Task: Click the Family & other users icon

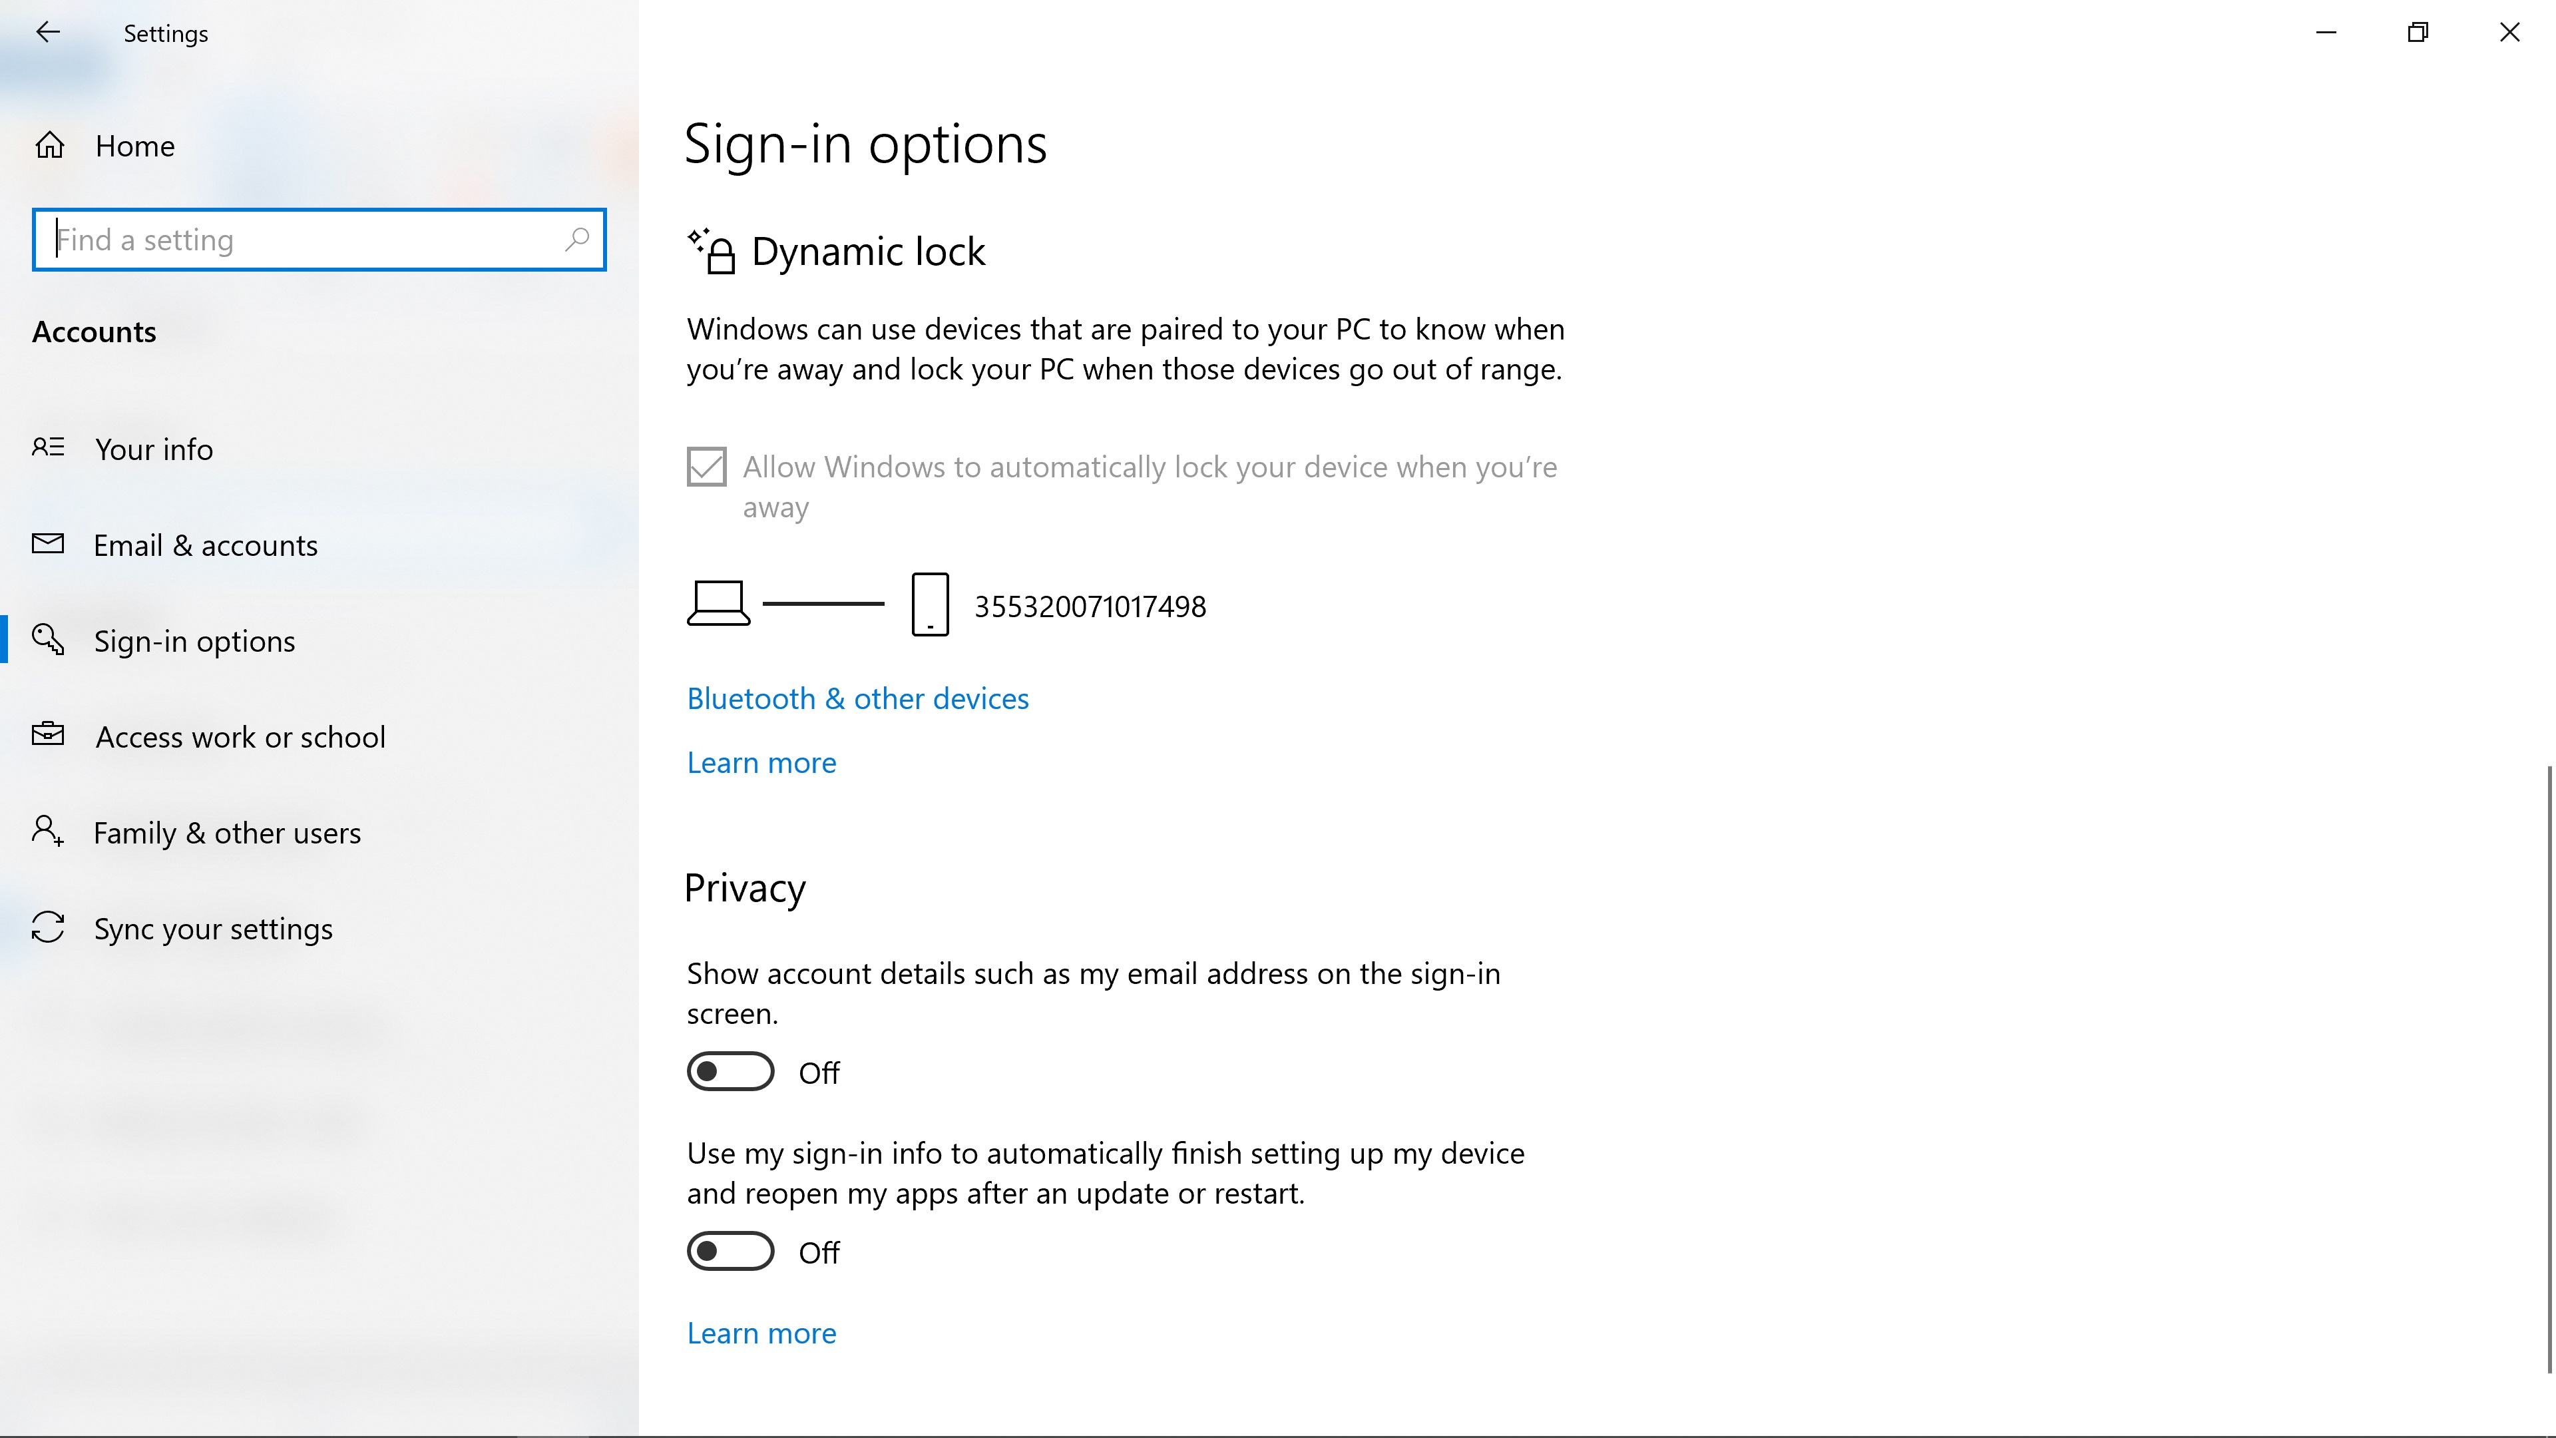Action: point(48,832)
